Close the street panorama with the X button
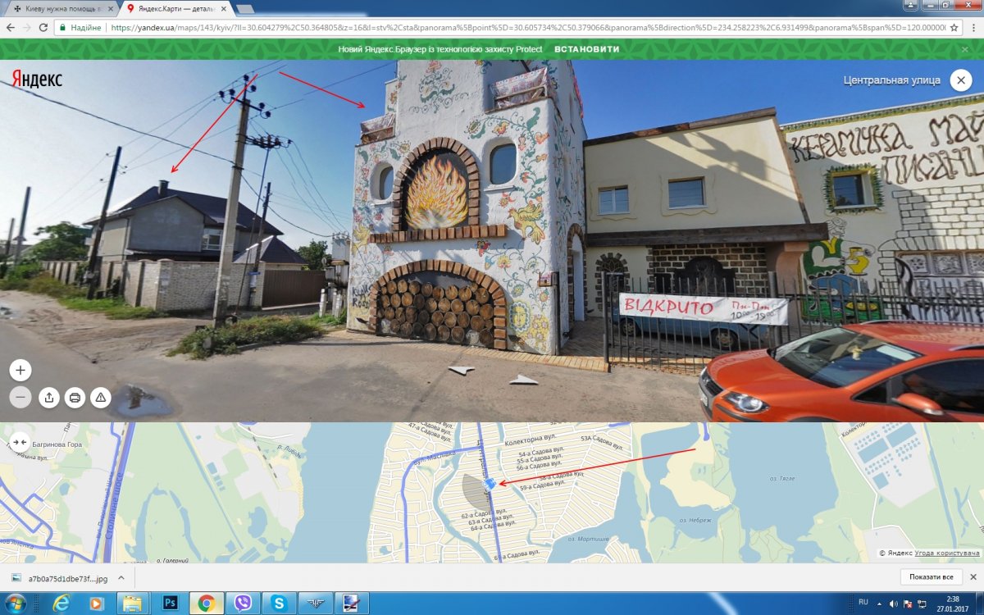This screenshot has height=615, width=984. pos(961,80)
